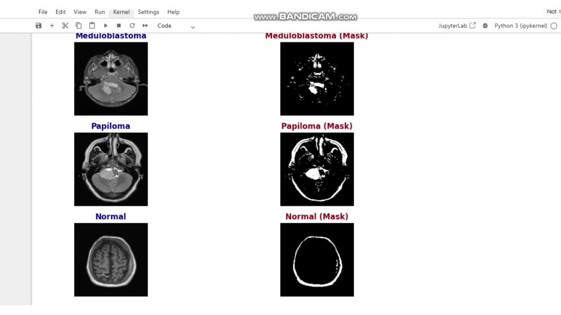561x315 pixels.
Task: Select the Papiloma MRI image
Action: (x=111, y=169)
